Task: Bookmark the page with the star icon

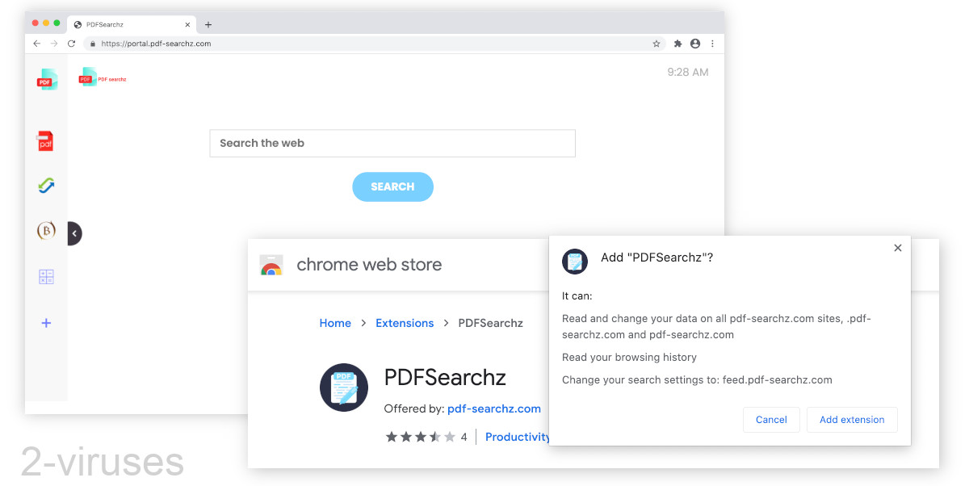Action: [656, 44]
